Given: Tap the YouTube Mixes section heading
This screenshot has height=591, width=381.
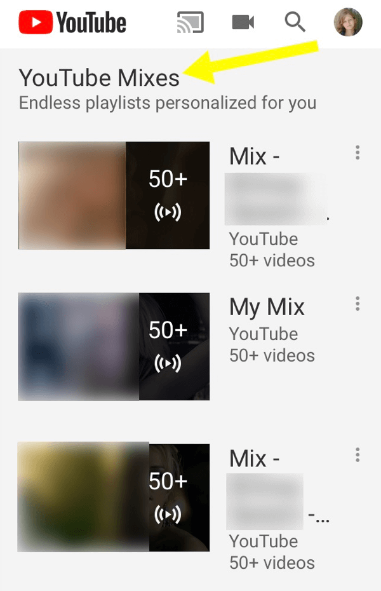Looking at the screenshot, I should 100,78.
